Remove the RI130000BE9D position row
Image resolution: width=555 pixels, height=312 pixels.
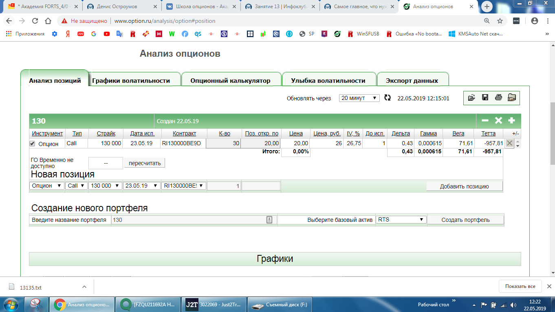tap(509, 143)
